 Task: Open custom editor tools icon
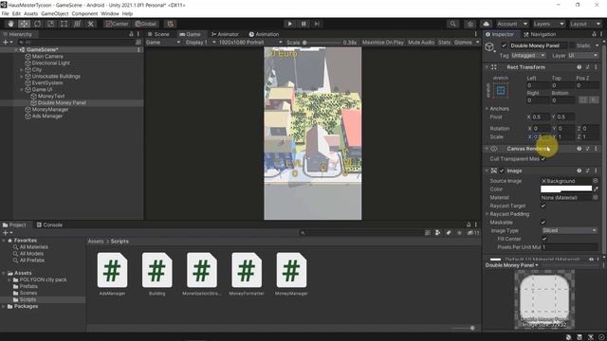(x=91, y=24)
